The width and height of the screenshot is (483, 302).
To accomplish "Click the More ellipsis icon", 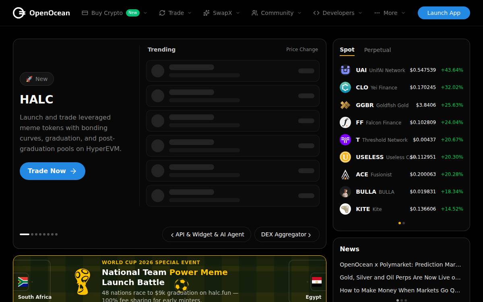I will [x=377, y=13].
